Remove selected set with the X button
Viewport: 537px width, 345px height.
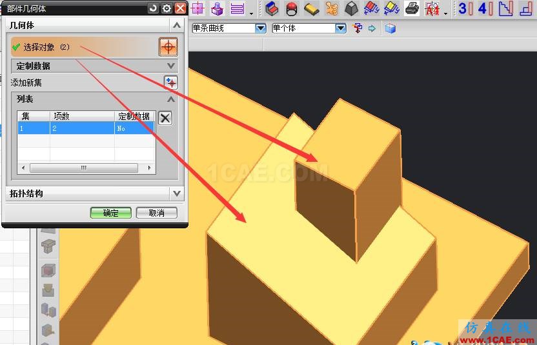pyautogui.click(x=165, y=118)
